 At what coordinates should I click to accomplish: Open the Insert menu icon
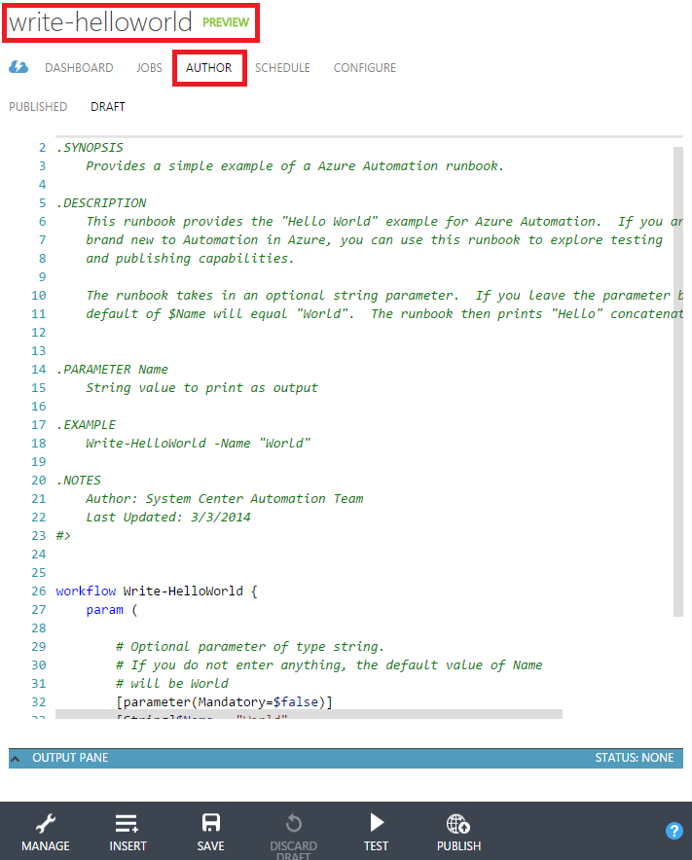(x=127, y=823)
